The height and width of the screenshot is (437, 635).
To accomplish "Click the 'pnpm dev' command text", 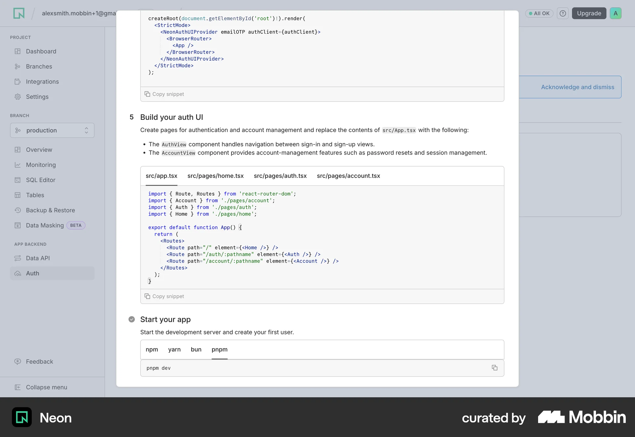I will tap(159, 368).
